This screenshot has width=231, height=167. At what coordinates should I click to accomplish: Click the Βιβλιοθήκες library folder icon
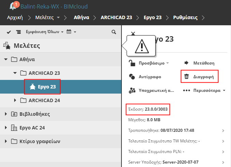(14, 114)
